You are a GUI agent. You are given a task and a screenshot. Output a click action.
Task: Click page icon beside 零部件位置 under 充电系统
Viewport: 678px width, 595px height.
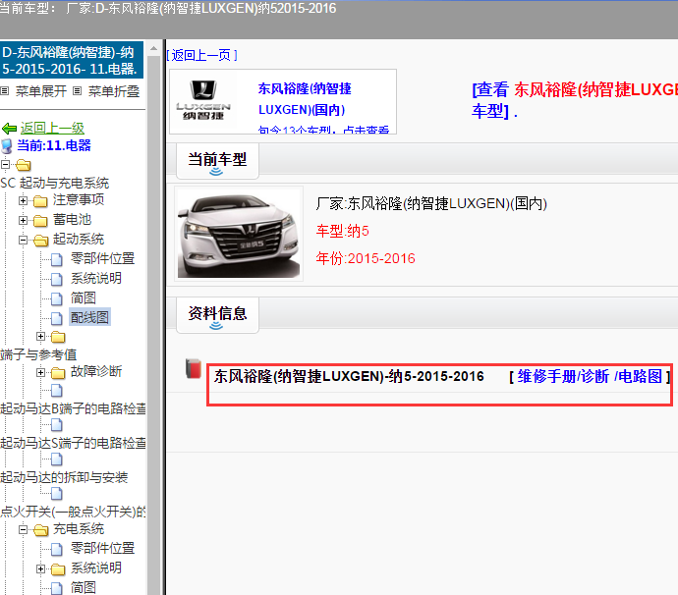[x=57, y=549]
